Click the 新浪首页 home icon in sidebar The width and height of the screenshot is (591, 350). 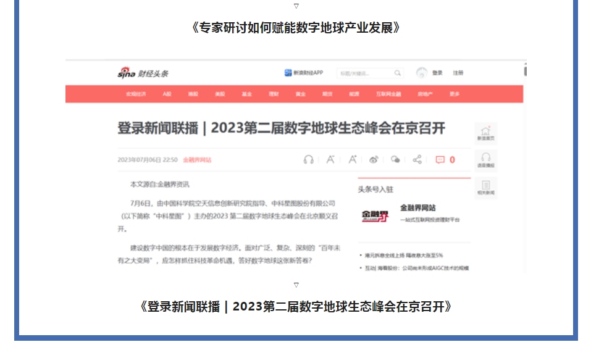tap(485, 133)
